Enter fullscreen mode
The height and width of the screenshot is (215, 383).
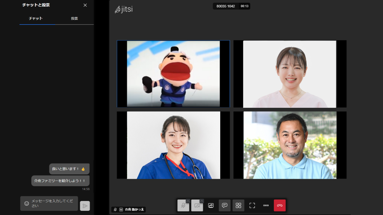coord(252,205)
